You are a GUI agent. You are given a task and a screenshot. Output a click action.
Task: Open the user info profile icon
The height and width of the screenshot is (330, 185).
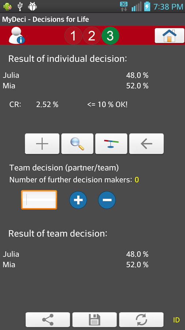(16, 36)
